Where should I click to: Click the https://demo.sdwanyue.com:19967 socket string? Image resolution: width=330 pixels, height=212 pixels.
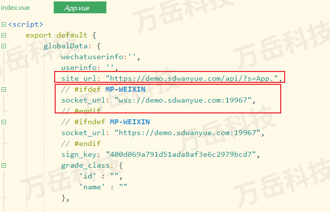pos(188,133)
